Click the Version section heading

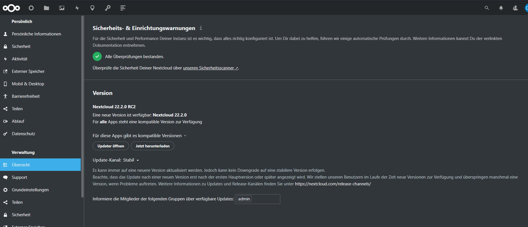pyautogui.click(x=103, y=93)
